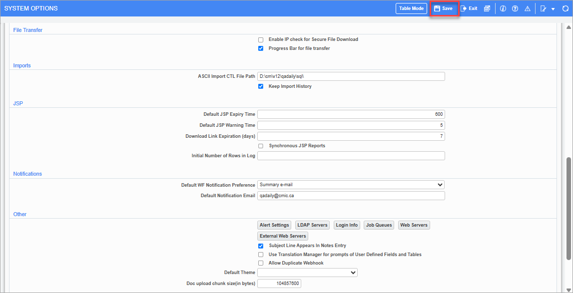Enable IP check for Secure File Download
The image size is (573, 293).
pyautogui.click(x=260, y=39)
